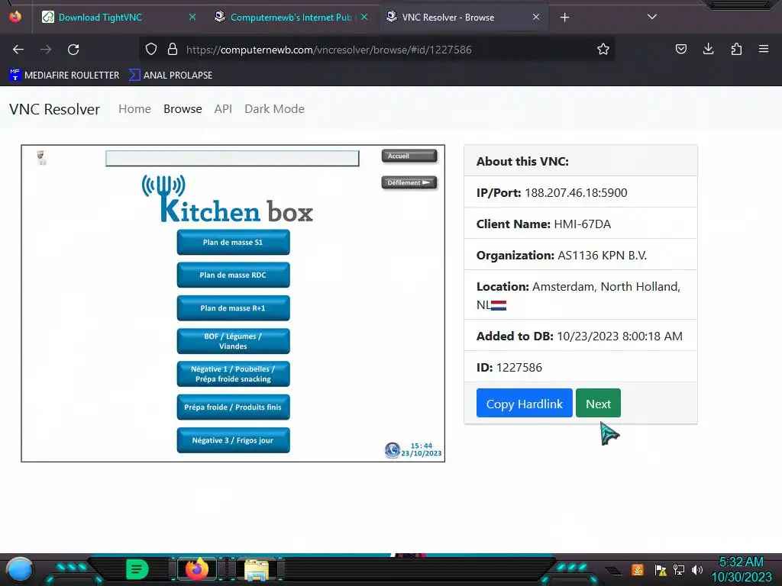This screenshot has height=586, width=782.
Task: Click Plan de masse S1 in preview
Action: click(234, 242)
